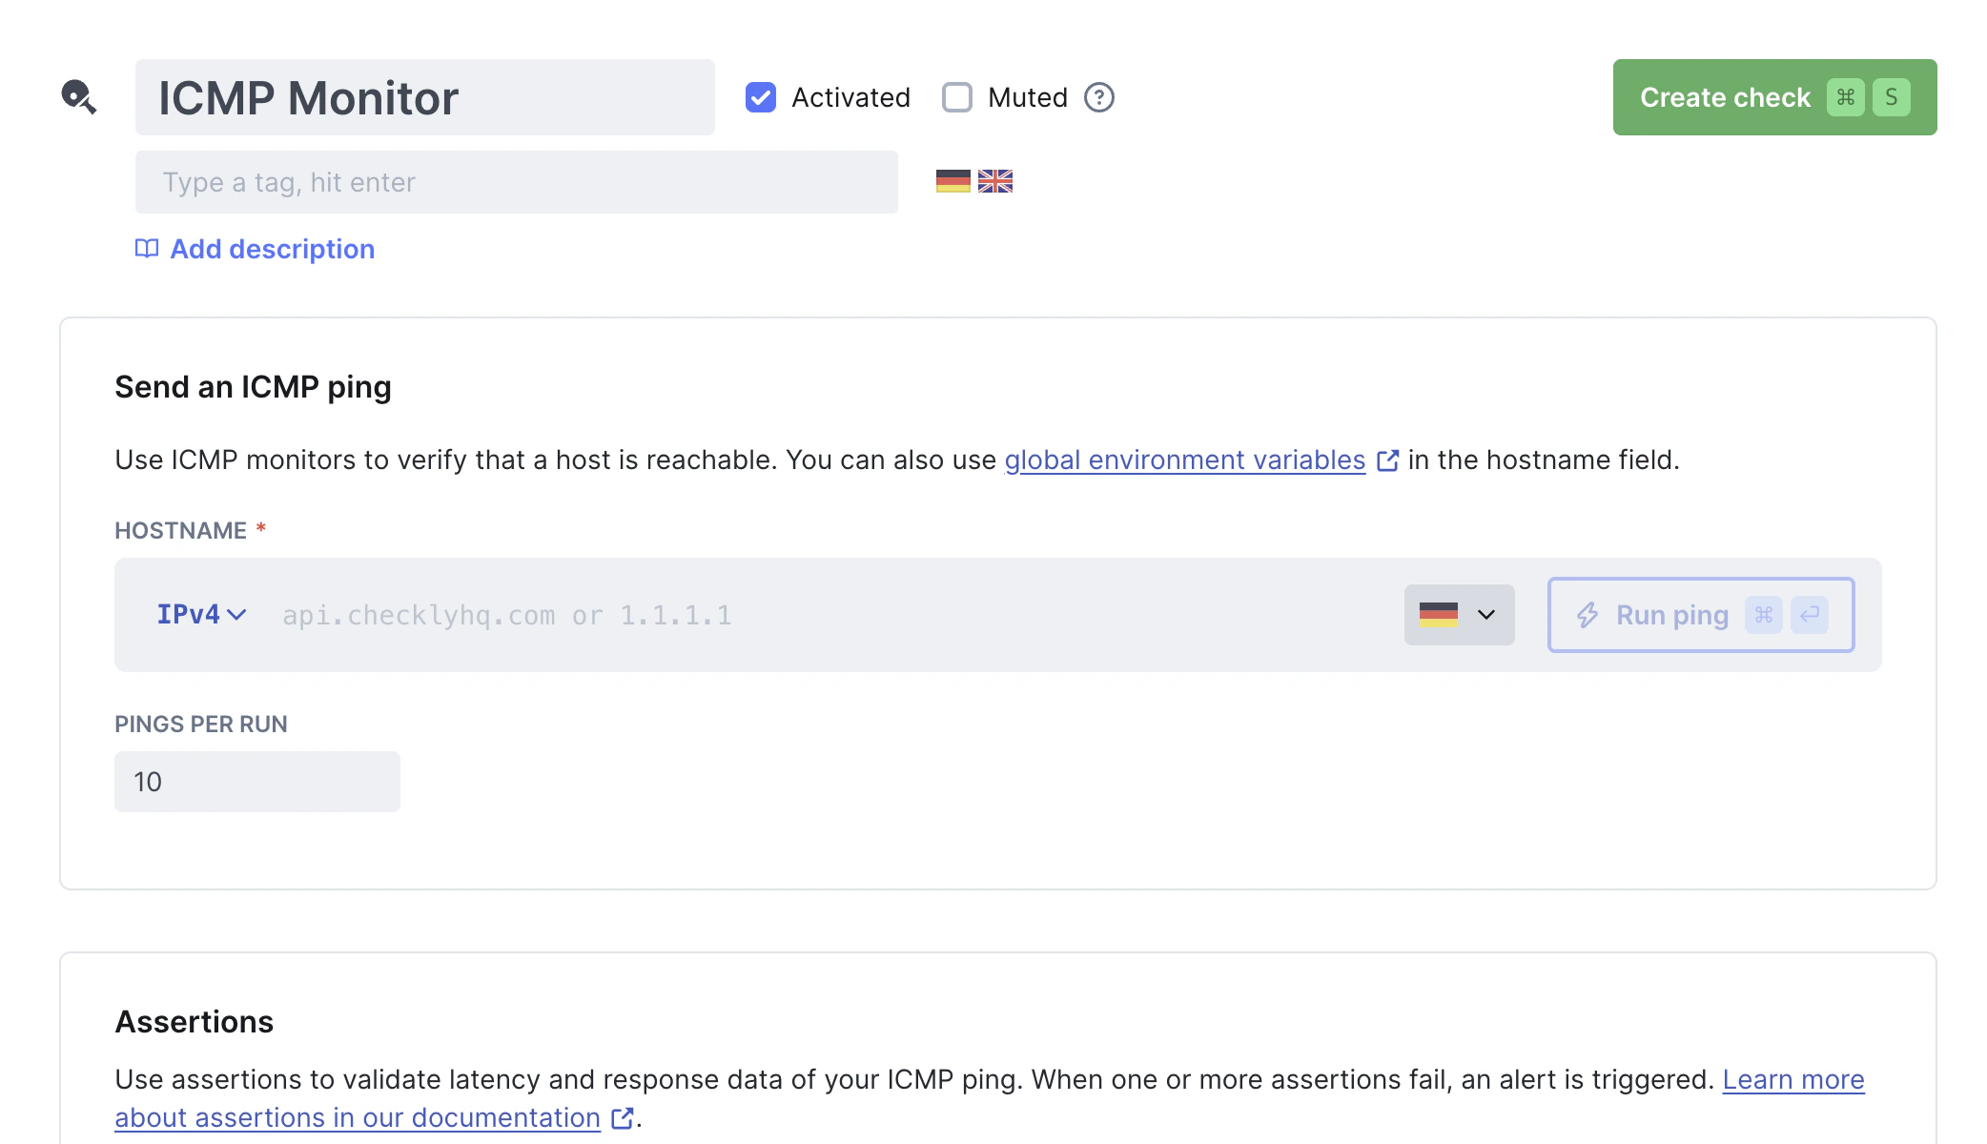The image size is (1987, 1144).
Task: Click the lightning bolt icon in Run ping
Action: click(x=1587, y=615)
